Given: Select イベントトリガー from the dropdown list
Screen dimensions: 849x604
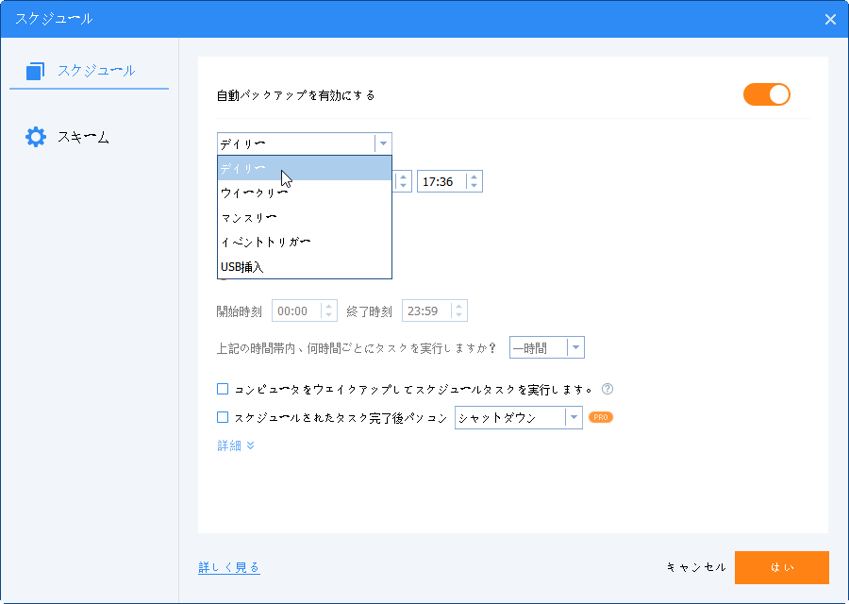Looking at the screenshot, I should (x=265, y=243).
